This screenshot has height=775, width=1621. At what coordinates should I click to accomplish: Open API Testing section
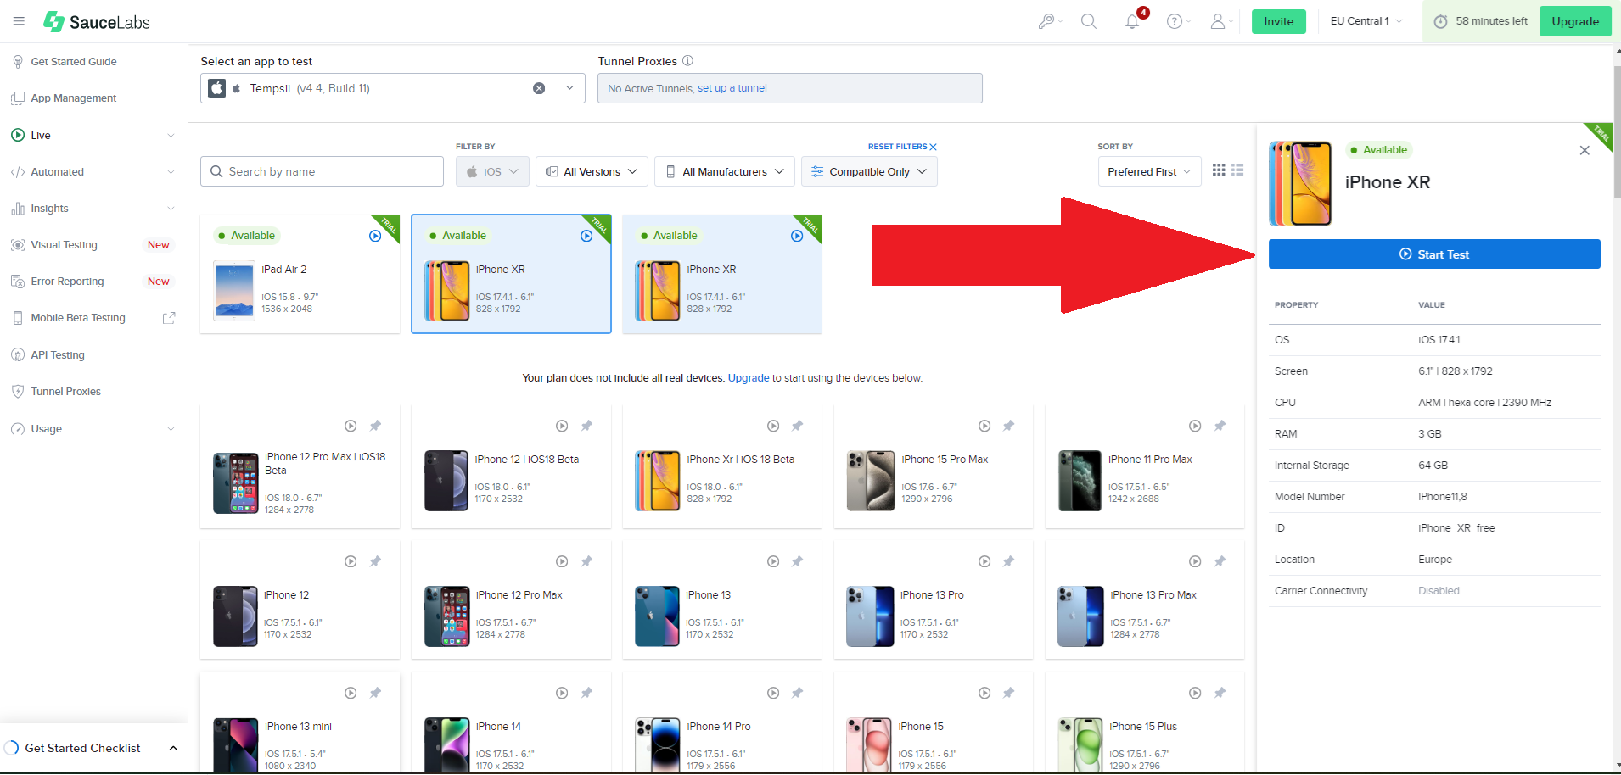[58, 355]
